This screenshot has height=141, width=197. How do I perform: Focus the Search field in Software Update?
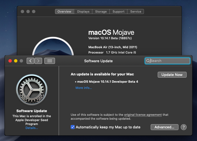(x=168, y=61)
